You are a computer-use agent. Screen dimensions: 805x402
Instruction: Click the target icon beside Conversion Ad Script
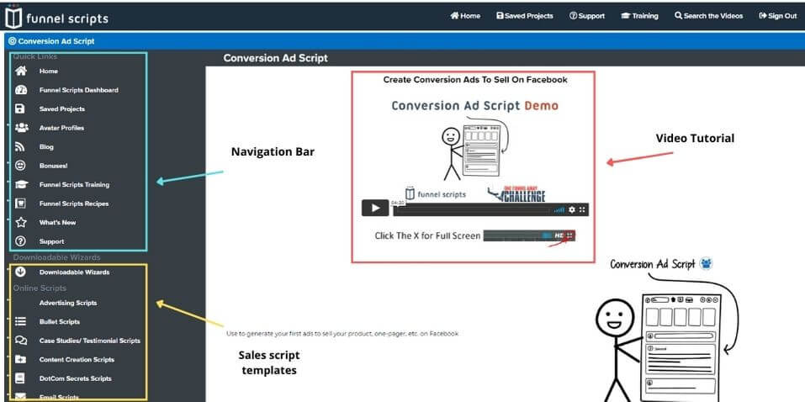point(13,41)
